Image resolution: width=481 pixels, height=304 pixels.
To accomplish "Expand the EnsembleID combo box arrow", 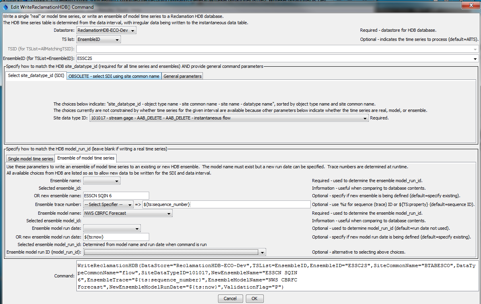I will [476, 58].
